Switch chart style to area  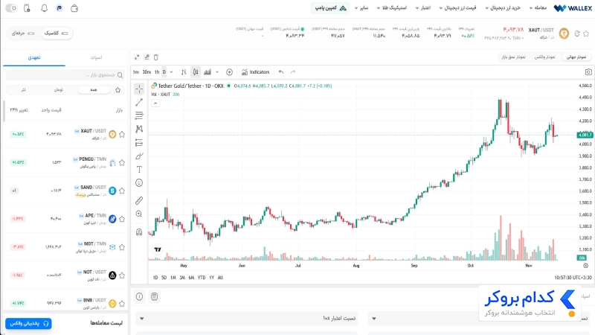(x=208, y=72)
